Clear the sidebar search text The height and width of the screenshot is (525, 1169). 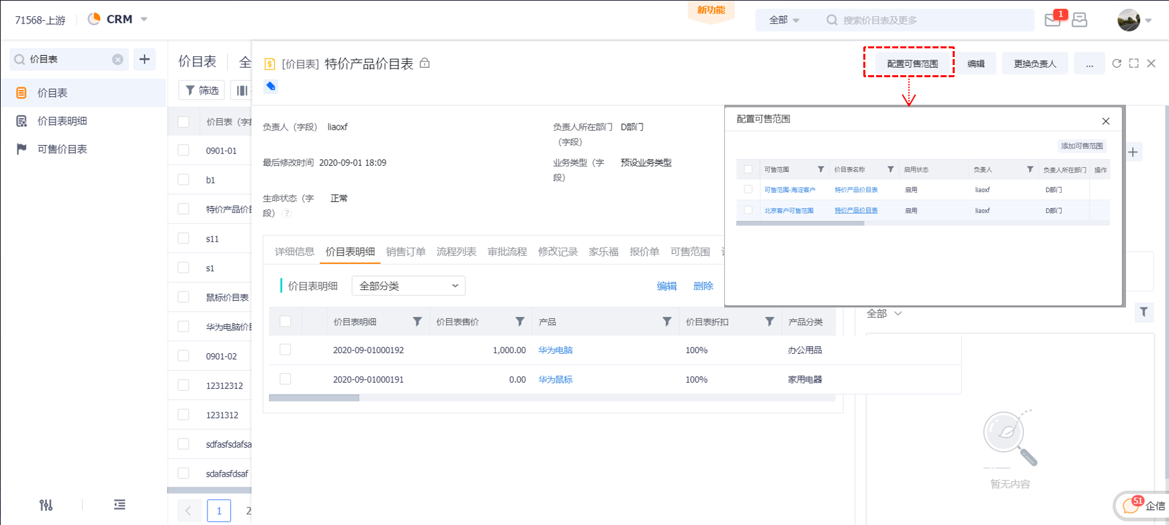[x=118, y=59]
